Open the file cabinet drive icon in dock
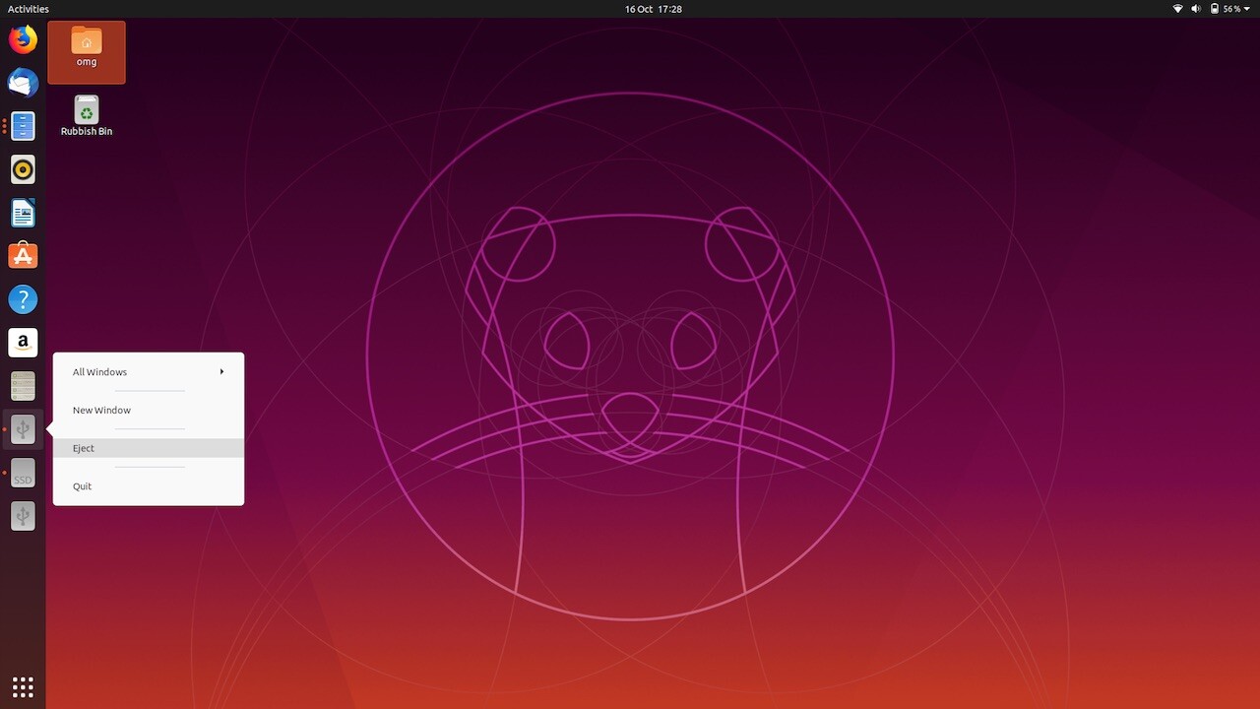 click(x=23, y=386)
